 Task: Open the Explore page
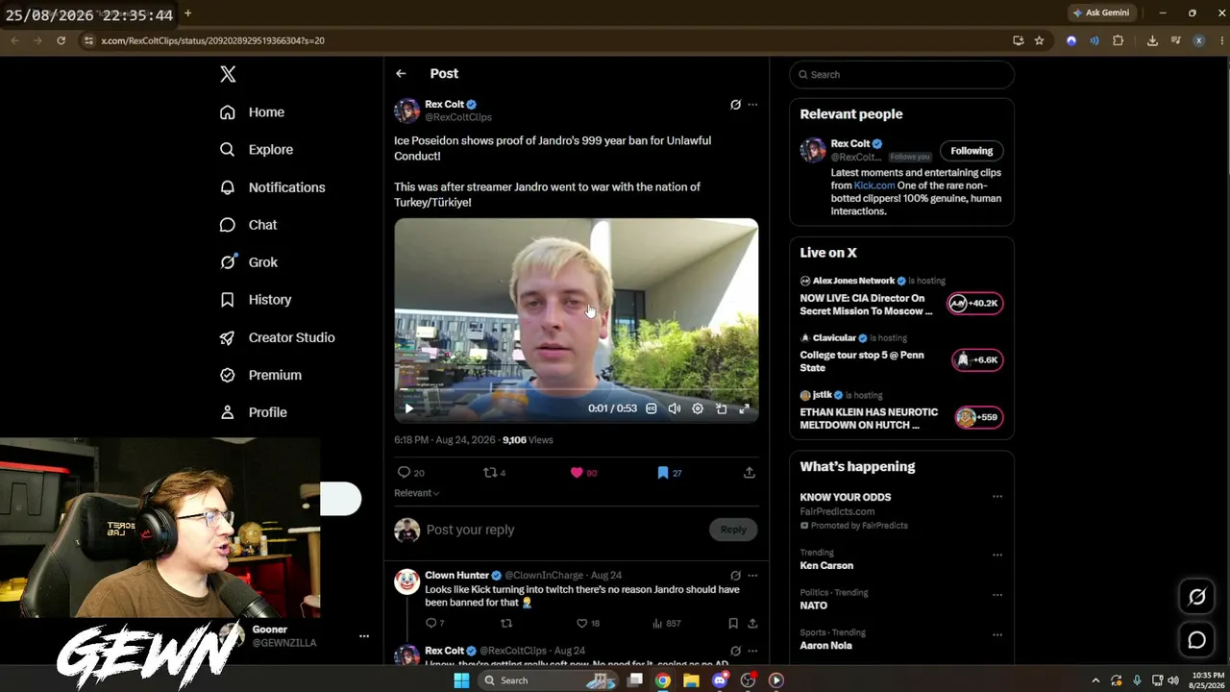[256, 150]
